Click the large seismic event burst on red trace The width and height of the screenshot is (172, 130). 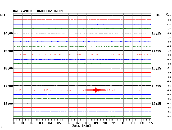tap(96, 90)
